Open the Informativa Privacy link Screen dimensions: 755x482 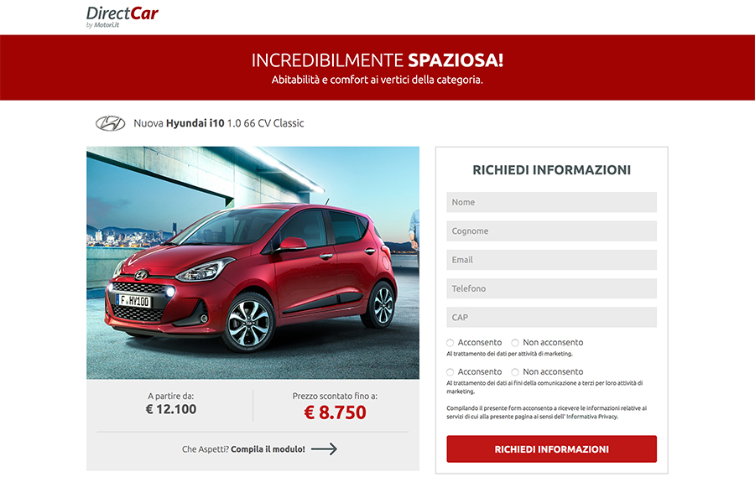(x=591, y=417)
